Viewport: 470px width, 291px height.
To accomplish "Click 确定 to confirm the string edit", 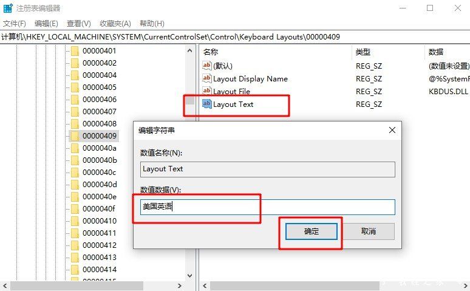I will [x=312, y=231].
